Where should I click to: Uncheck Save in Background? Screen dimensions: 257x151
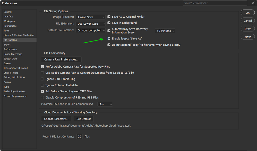[x=109, y=23]
